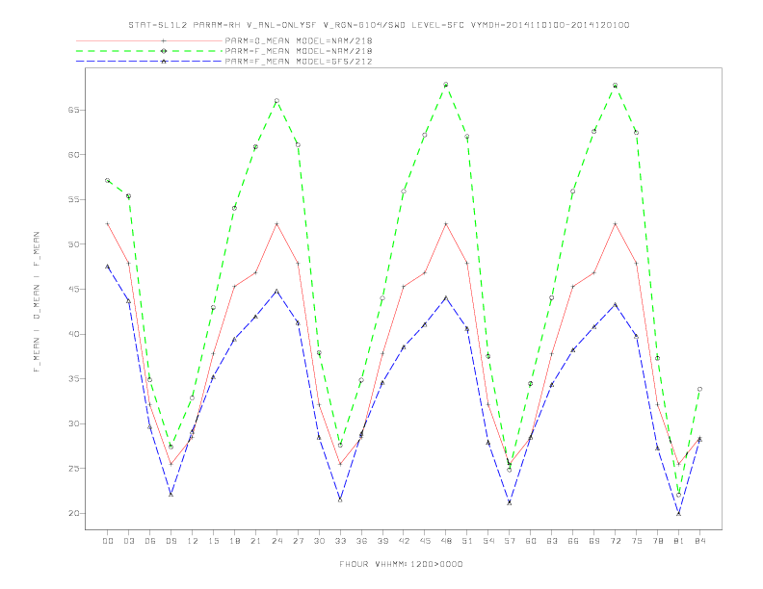Select legend entry PARM=F_MEAN MODEL=GFS/212
The width and height of the screenshot is (763, 589).
299,62
